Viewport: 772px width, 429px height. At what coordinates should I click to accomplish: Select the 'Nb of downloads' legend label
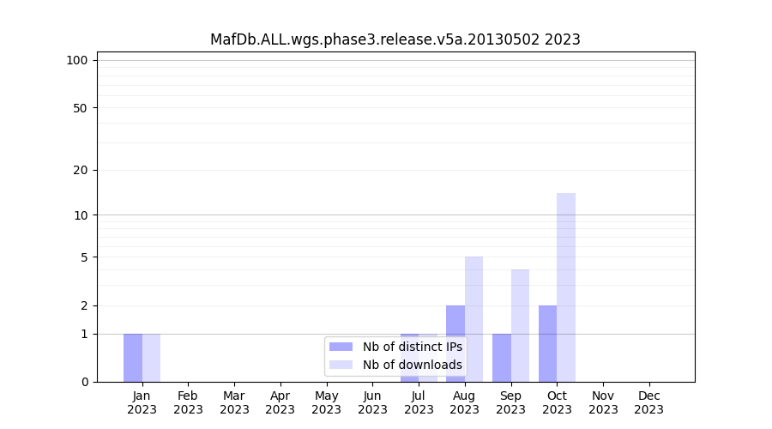413,365
